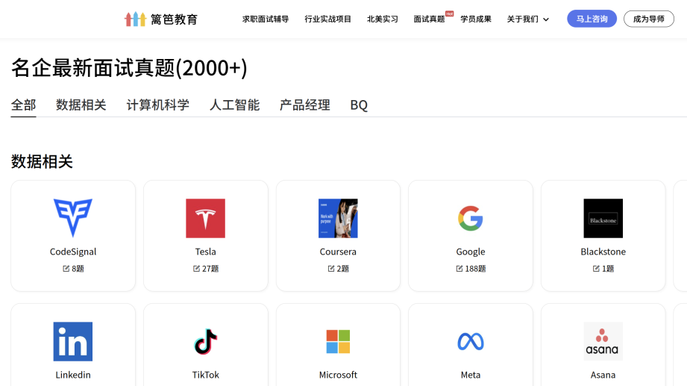Open the 学员成果 nav item
687x386 pixels.
(x=476, y=19)
